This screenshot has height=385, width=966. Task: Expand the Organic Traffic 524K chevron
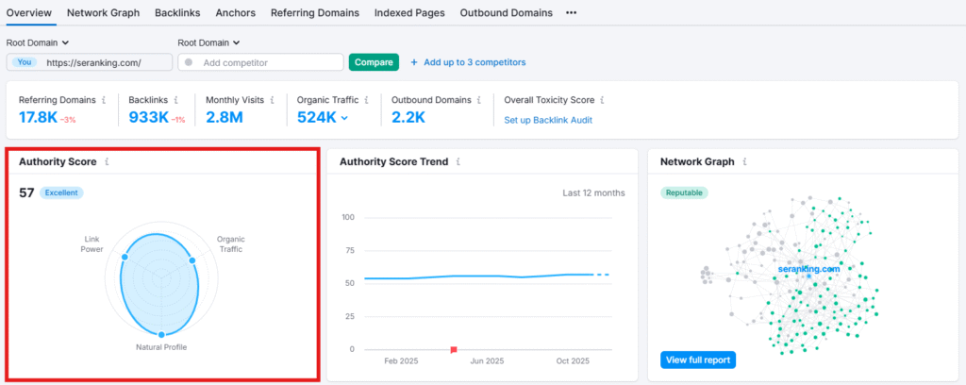[x=344, y=118]
